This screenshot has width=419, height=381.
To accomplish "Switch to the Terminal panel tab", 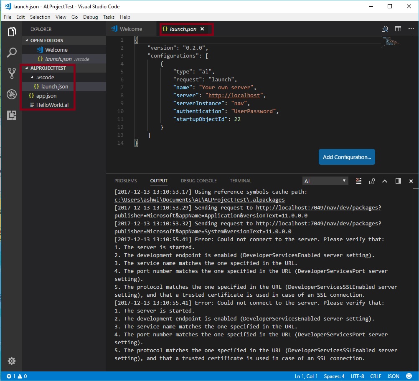I will click(x=240, y=181).
